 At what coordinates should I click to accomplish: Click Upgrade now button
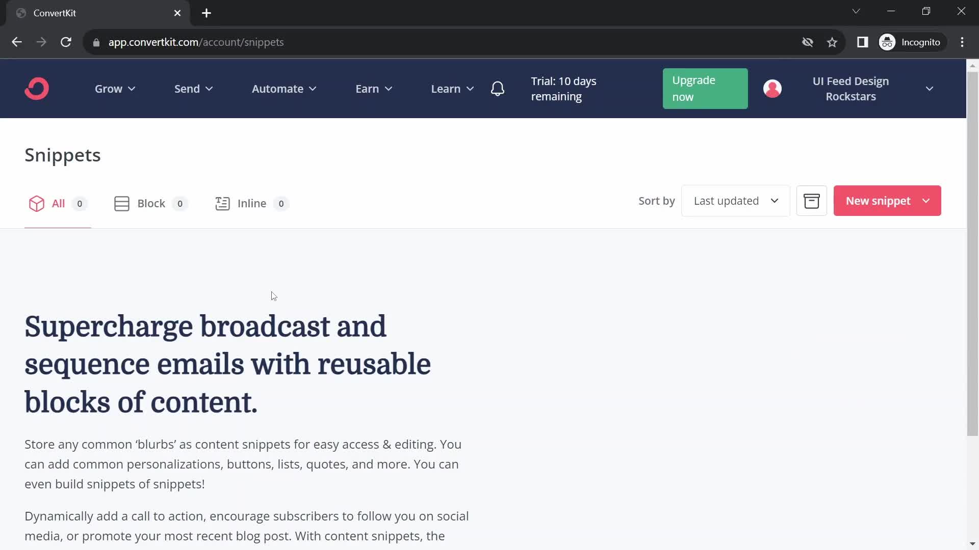[x=705, y=89]
